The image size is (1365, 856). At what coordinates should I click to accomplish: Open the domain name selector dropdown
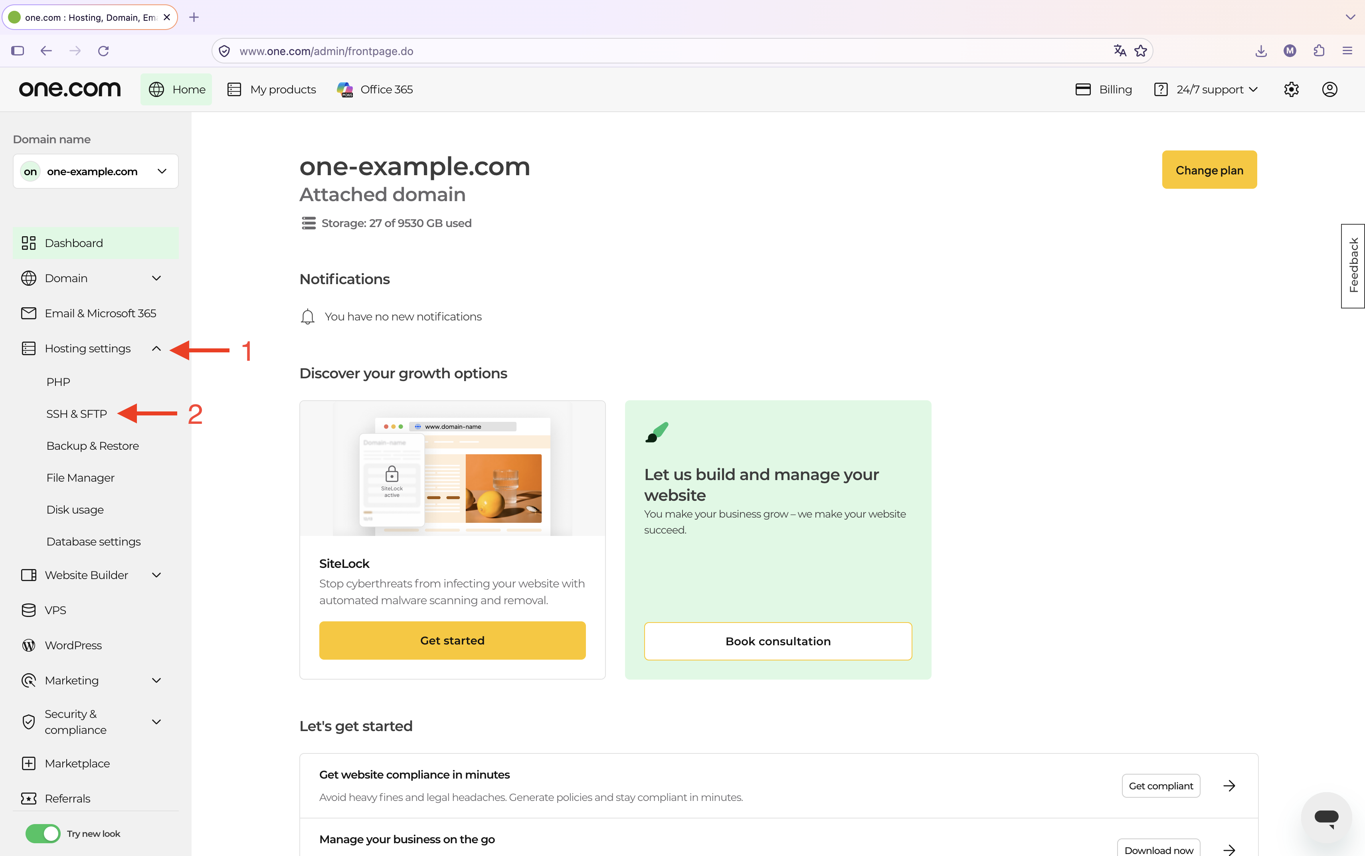(96, 171)
